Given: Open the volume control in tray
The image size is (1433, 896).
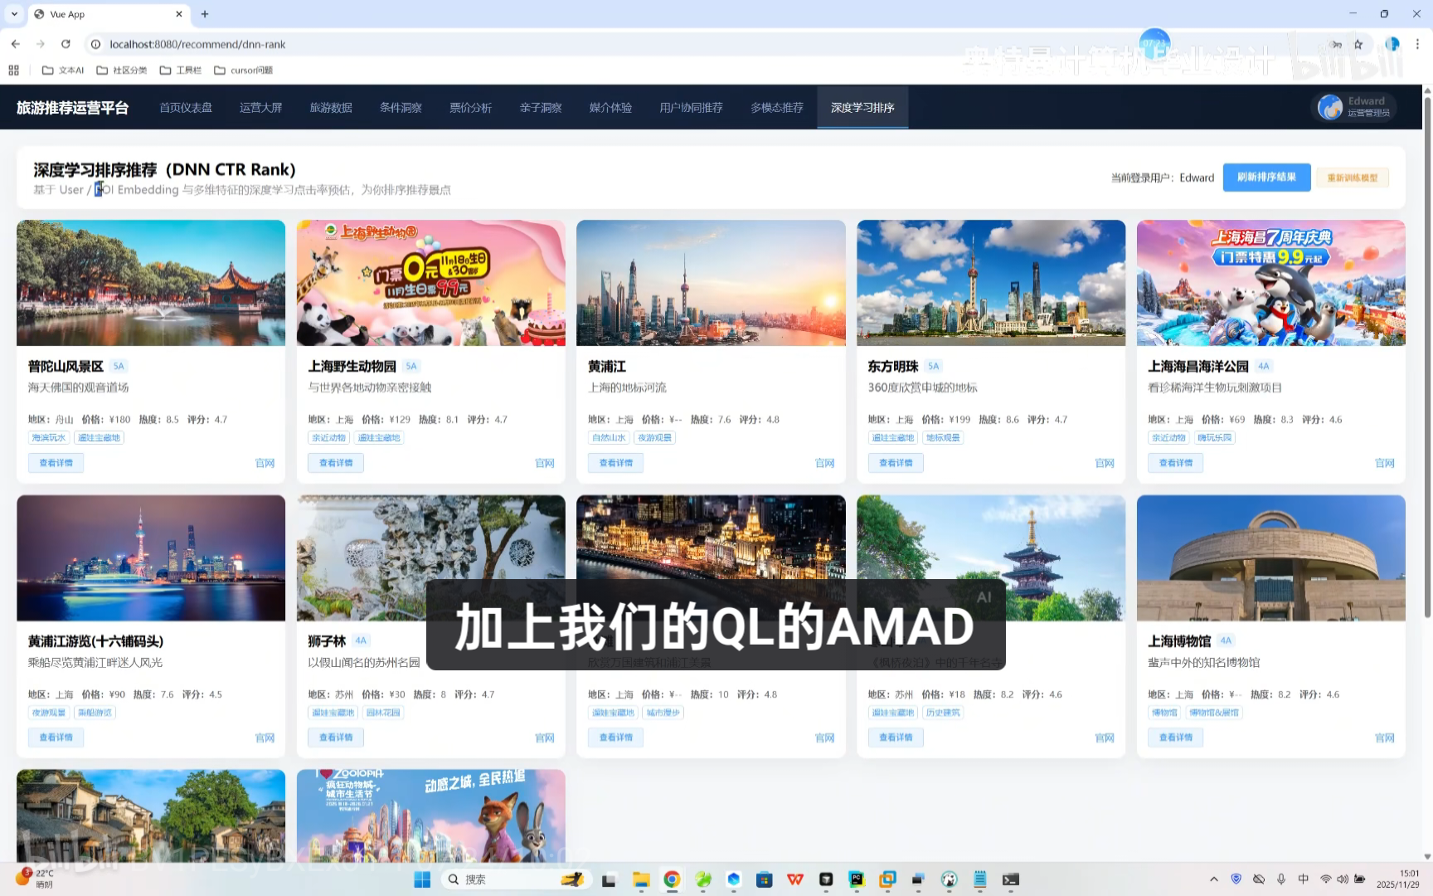Looking at the screenshot, I should [x=1342, y=879].
